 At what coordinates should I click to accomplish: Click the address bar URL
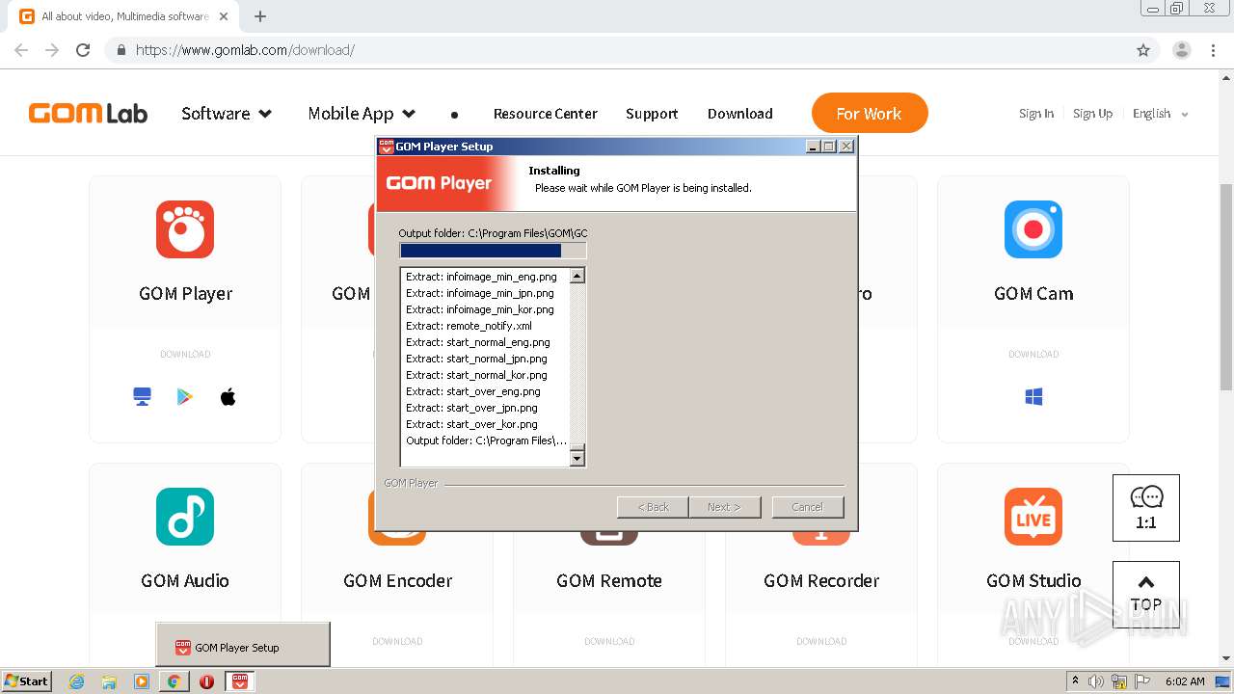pos(245,50)
